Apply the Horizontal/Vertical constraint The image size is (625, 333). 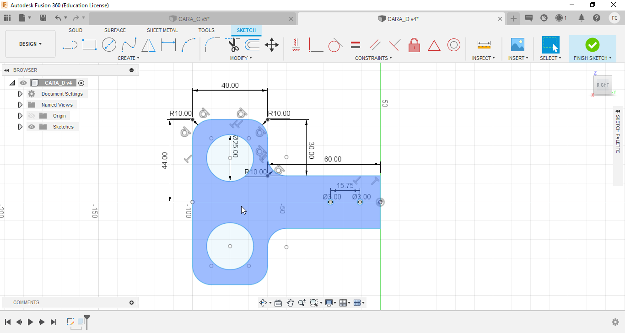[x=296, y=45]
